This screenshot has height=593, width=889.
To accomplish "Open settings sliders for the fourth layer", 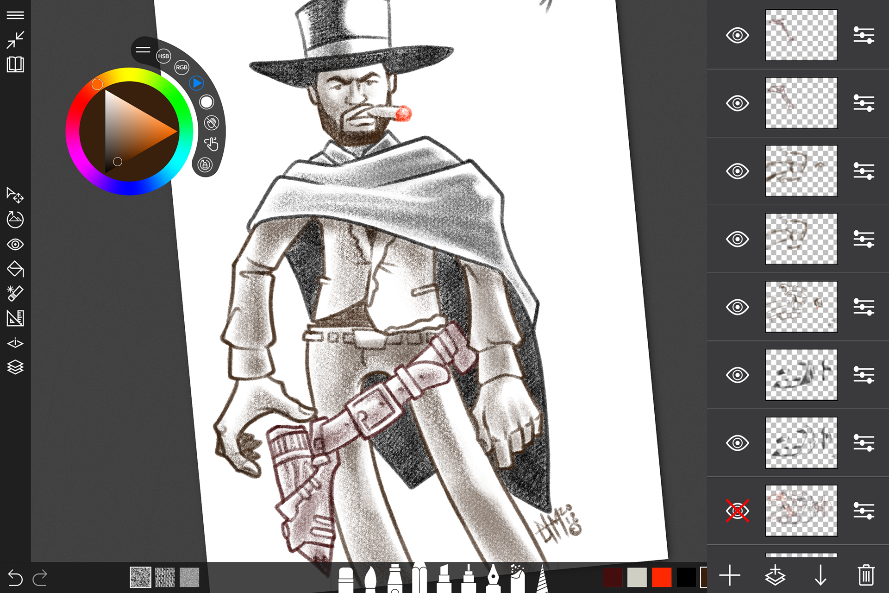I will [x=864, y=239].
